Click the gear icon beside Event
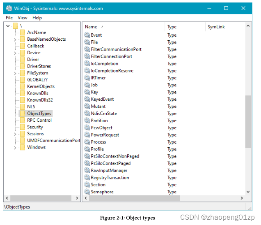Viewport: 261px width, 225px height. (x=87, y=35)
